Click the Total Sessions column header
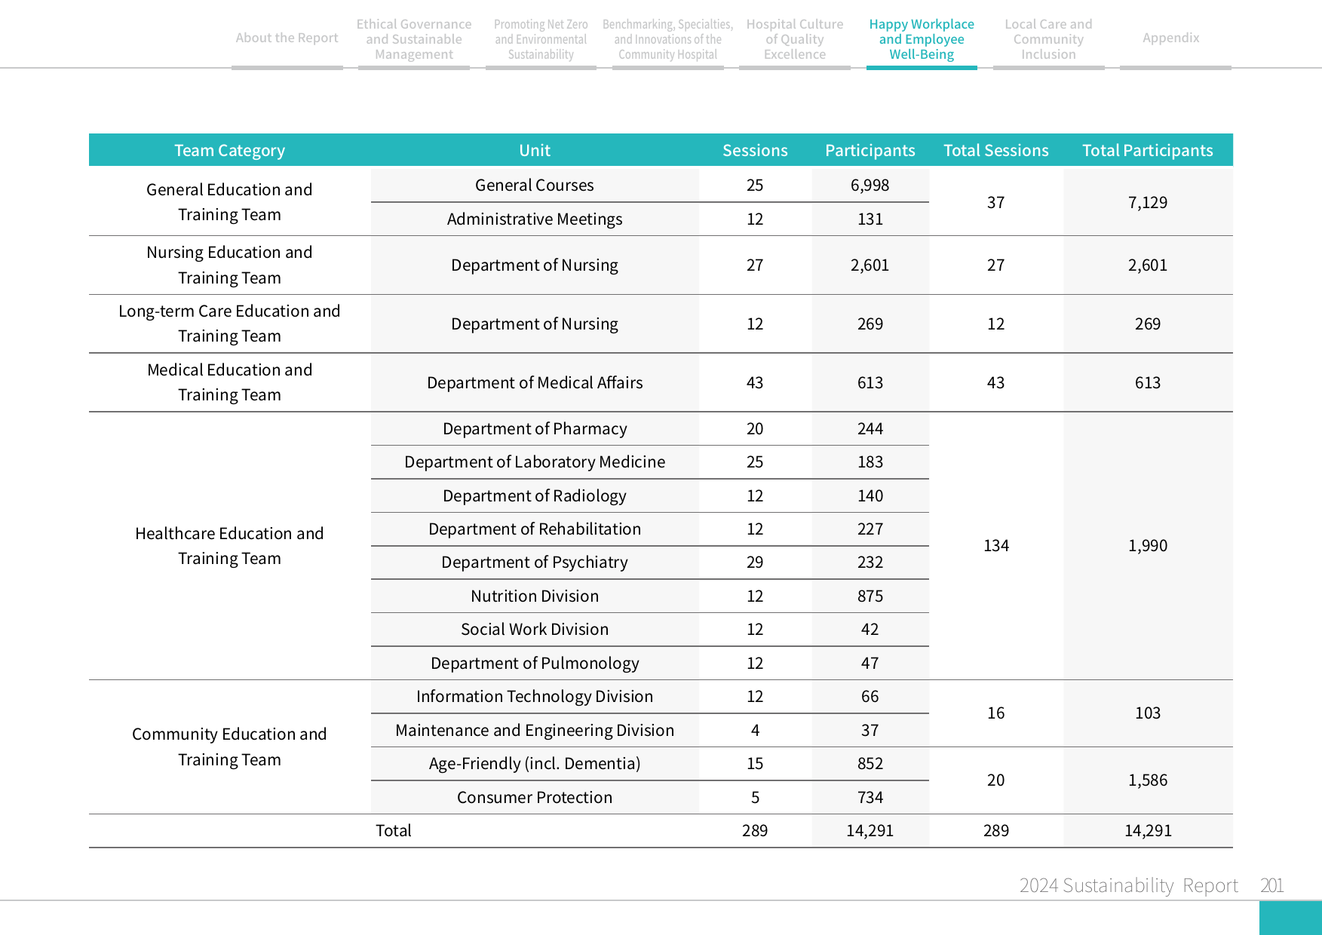 (x=996, y=150)
